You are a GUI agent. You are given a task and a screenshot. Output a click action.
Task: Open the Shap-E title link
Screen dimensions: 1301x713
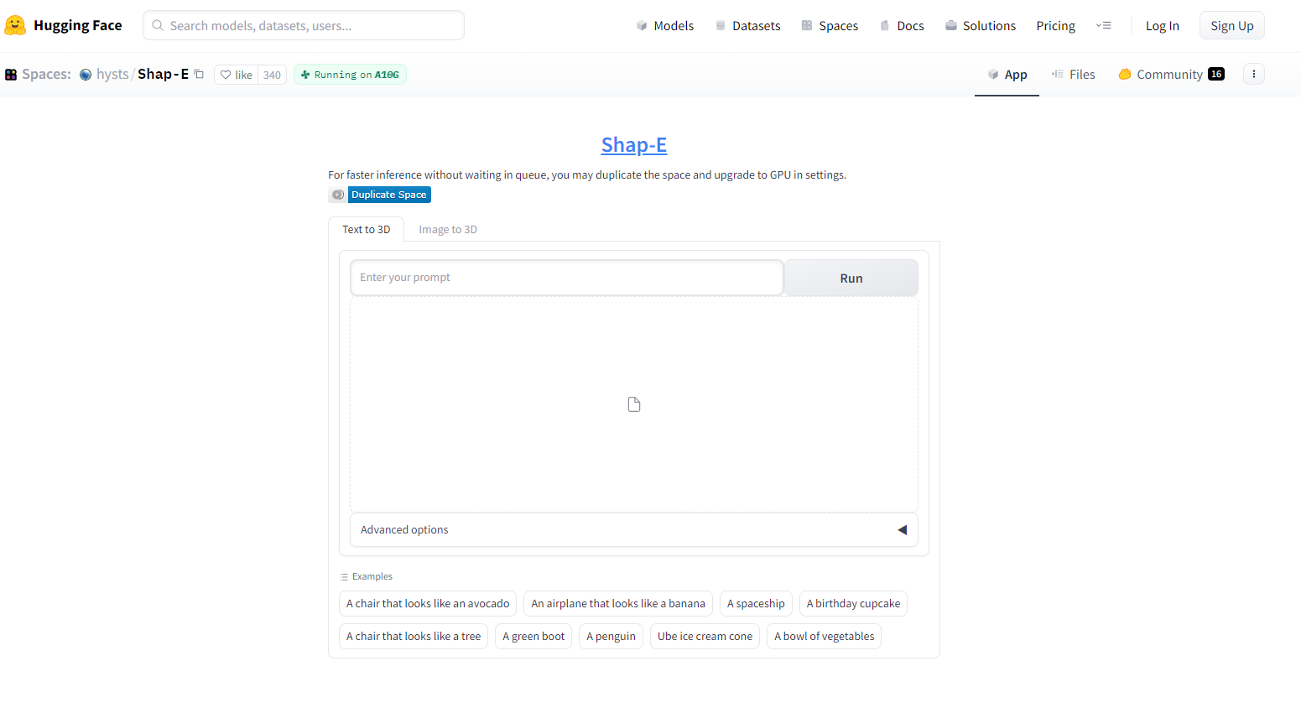click(633, 144)
